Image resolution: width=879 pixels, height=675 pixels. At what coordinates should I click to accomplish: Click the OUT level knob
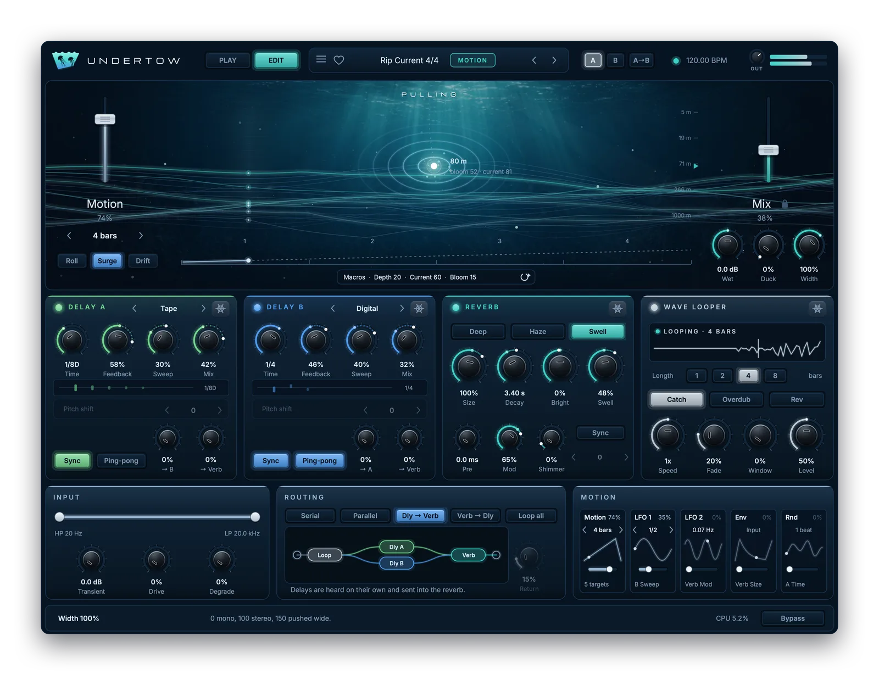(x=756, y=57)
